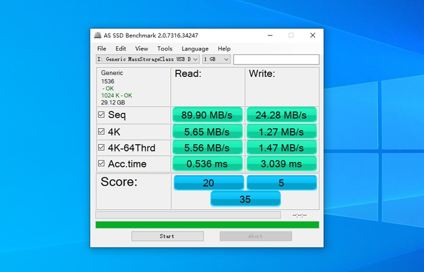
Task: Open the Help menu
Action: pos(224,49)
